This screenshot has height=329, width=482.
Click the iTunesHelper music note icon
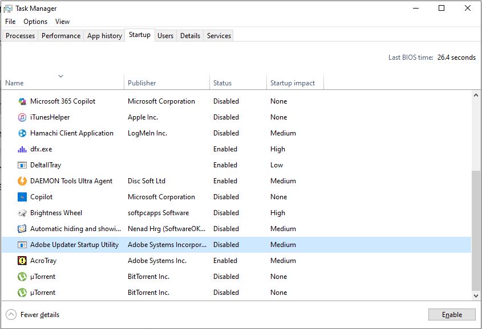pos(22,117)
